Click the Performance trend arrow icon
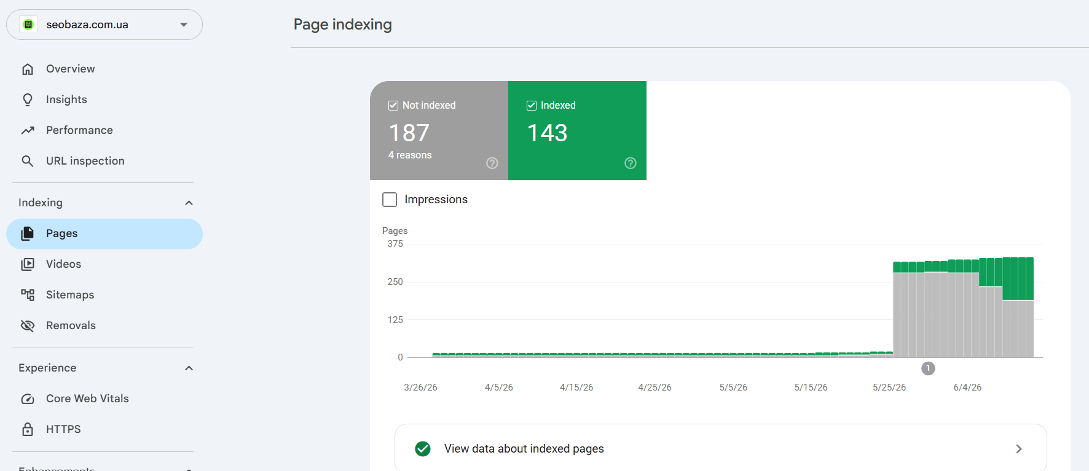 tap(28, 130)
